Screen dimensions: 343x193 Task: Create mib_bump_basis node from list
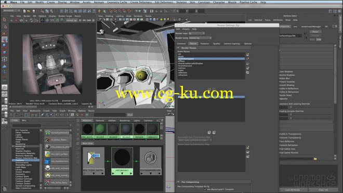click(57, 182)
